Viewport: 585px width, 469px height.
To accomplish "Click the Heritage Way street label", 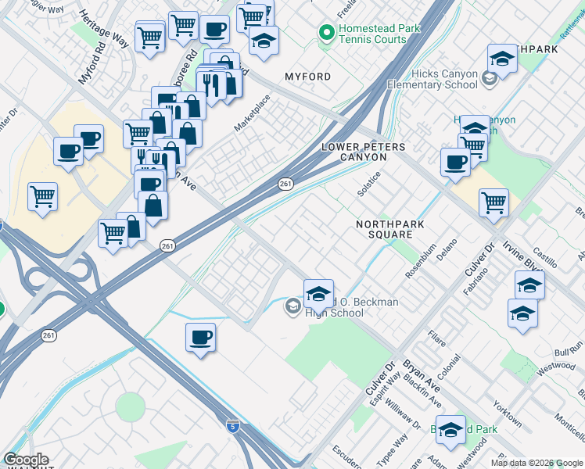I will 104,29.
